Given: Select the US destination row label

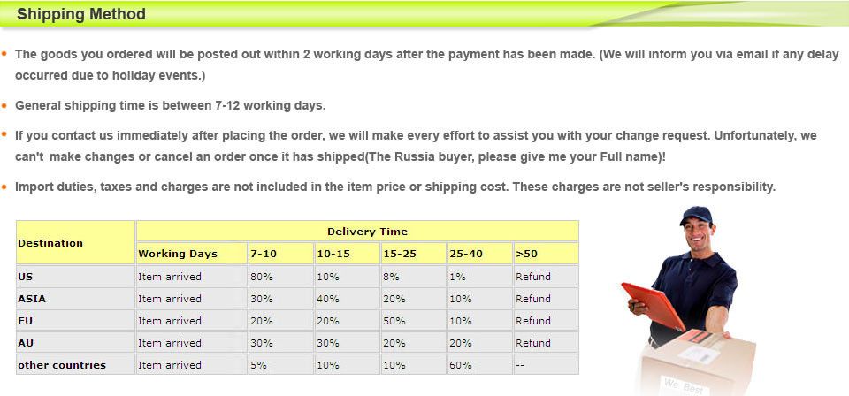Looking at the screenshot, I should [x=75, y=276].
